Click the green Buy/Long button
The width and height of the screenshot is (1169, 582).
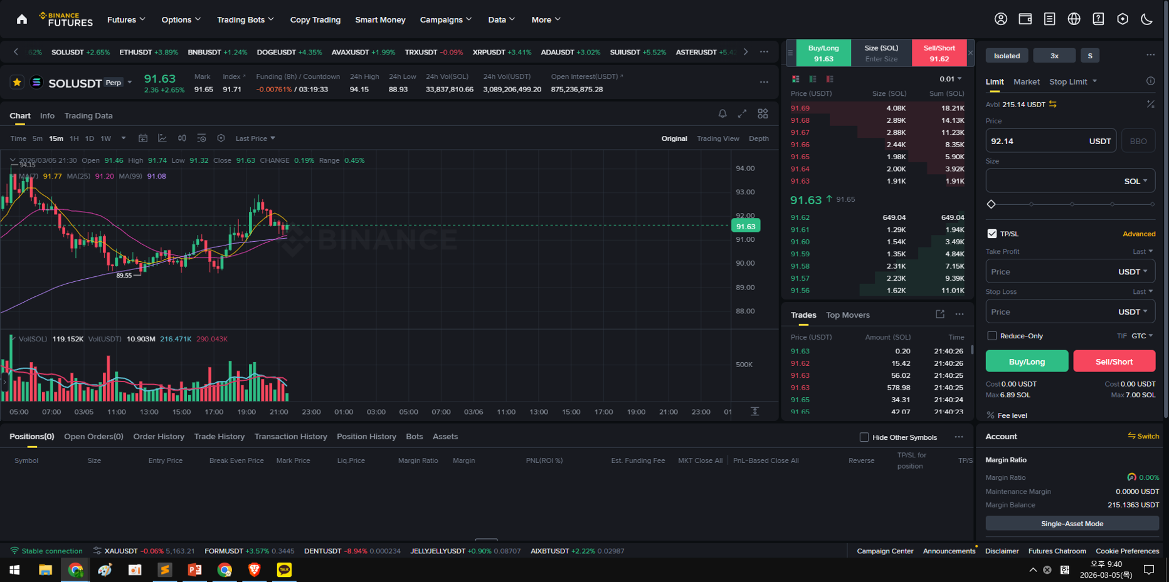click(1027, 361)
